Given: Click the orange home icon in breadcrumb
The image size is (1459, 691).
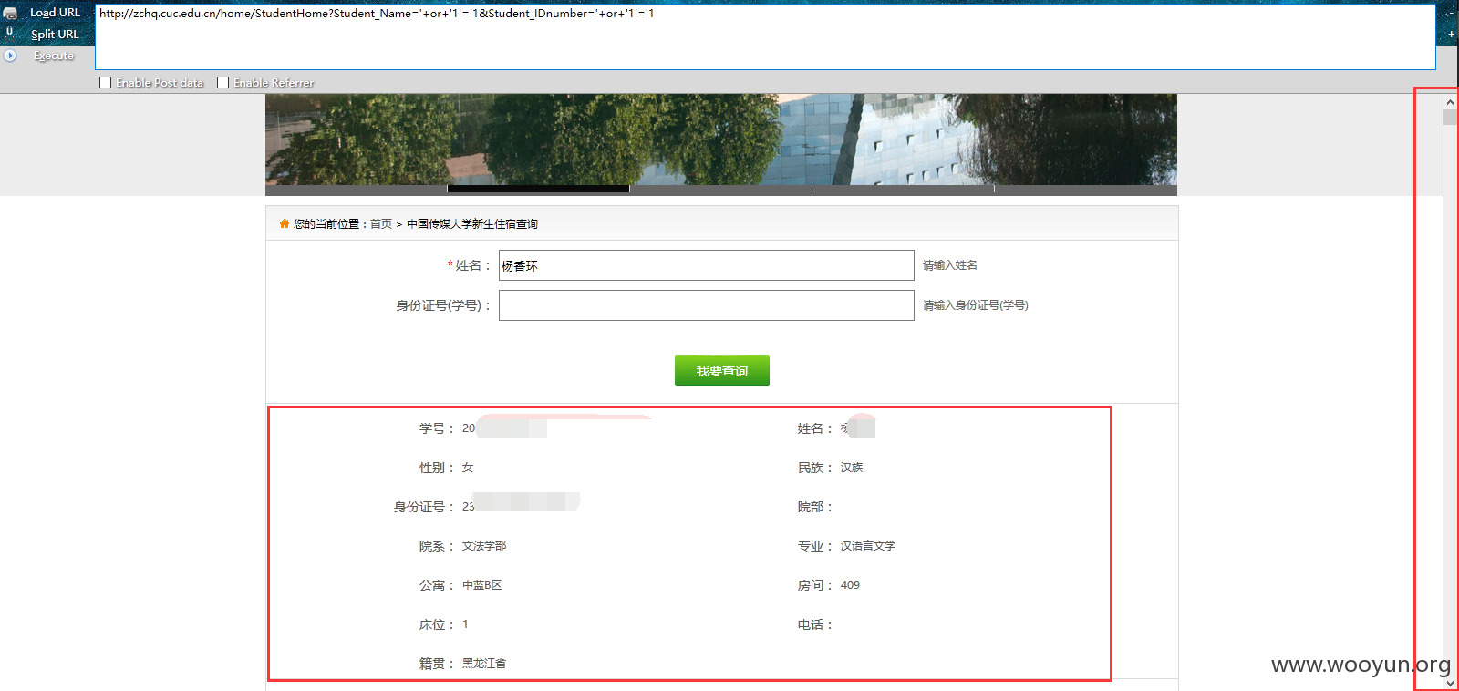Looking at the screenshot, I should 285,223.
